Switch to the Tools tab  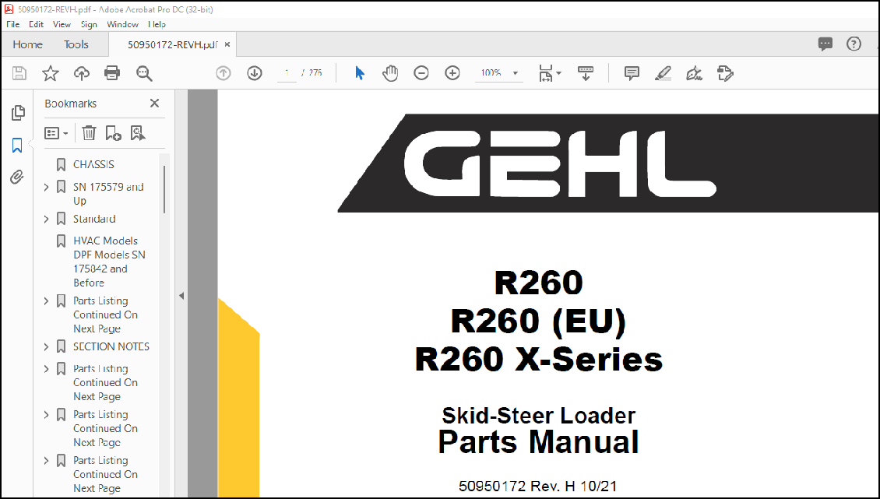tap(76, 44)
